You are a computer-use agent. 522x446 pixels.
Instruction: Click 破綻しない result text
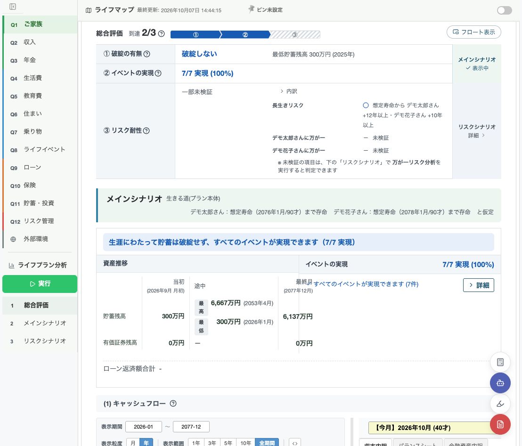tap(199, 54)
